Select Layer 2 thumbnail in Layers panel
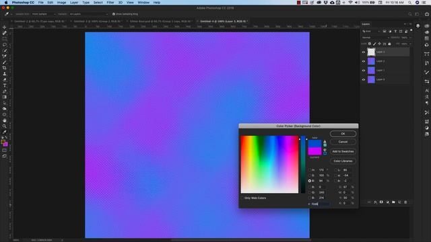 pos(371,61)
